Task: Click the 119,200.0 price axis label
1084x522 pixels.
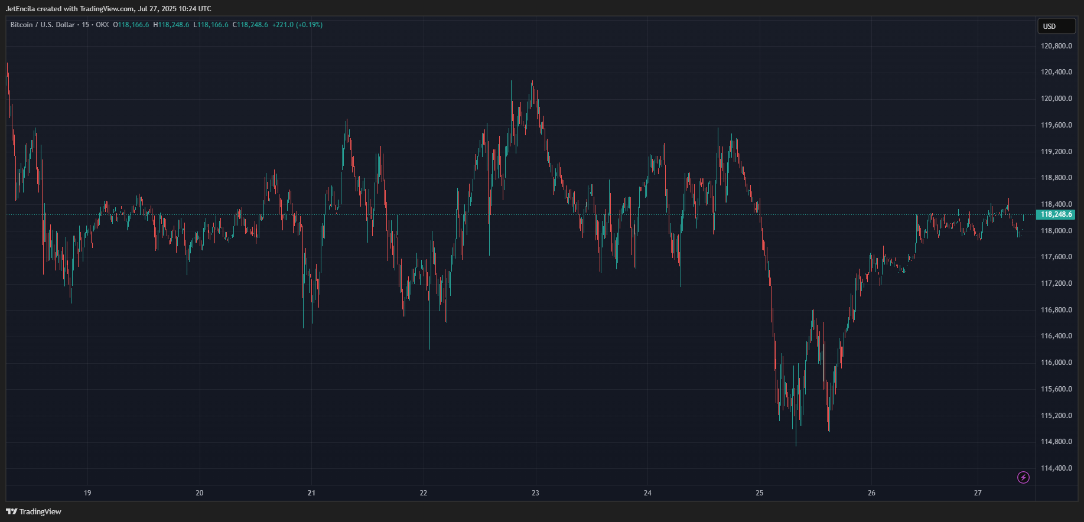Action: click(x=1056, y=152)
